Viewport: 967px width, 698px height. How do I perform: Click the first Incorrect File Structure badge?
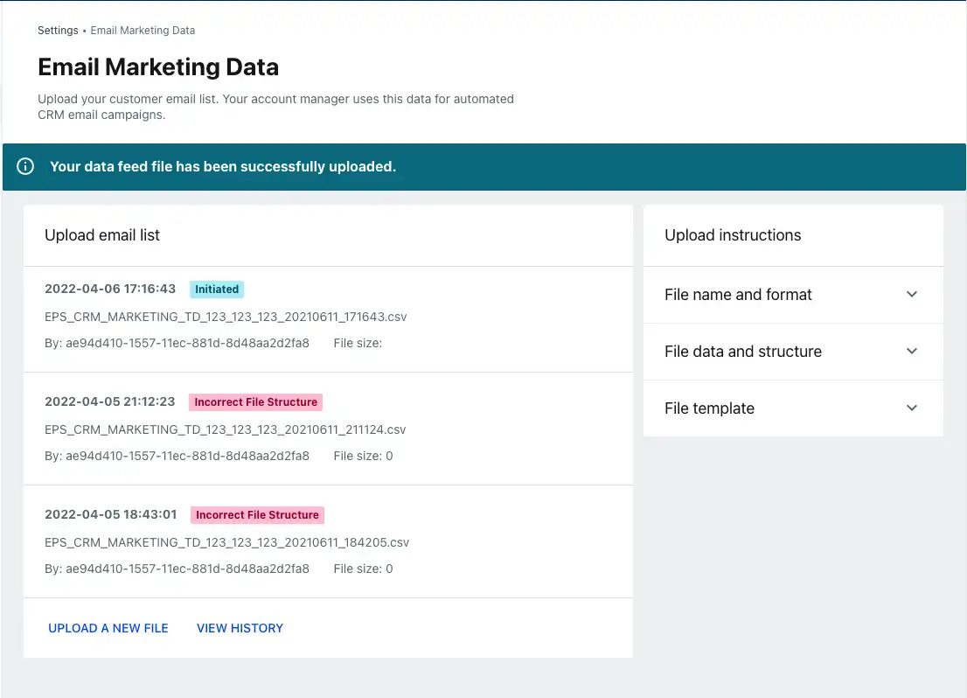click(x=255, y=401)
